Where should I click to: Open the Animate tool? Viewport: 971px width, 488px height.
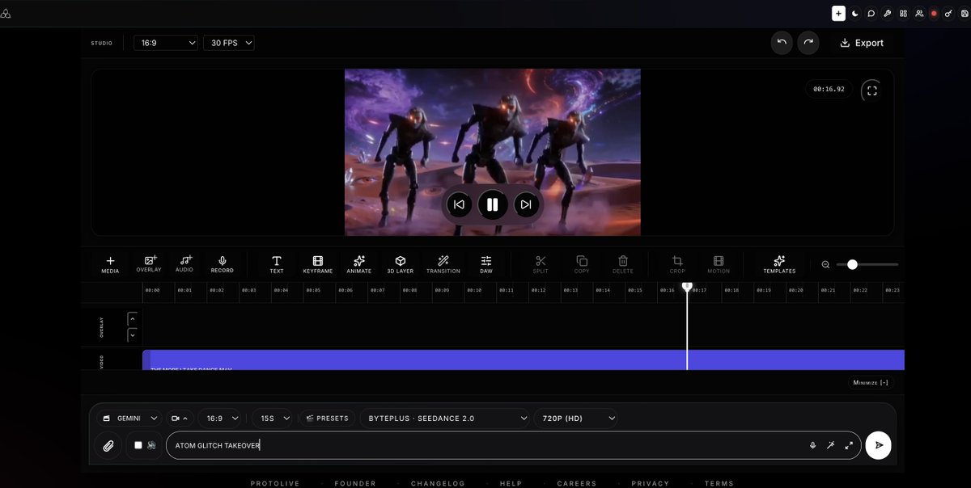359,264
